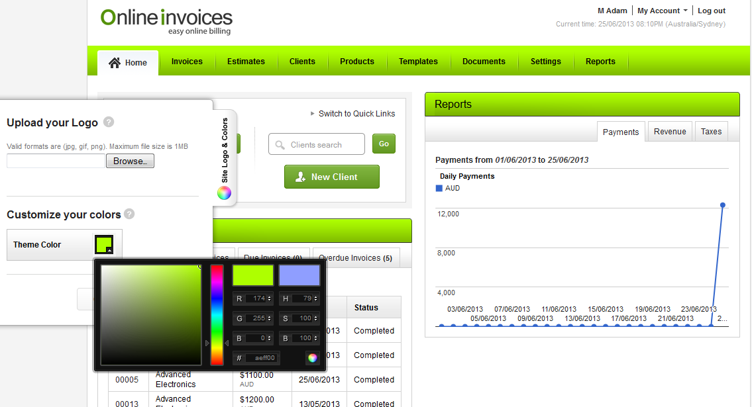Open the Estimates menu item
Image resolution: width=752 pixels, height=407 pixels.
pos(246,62)
